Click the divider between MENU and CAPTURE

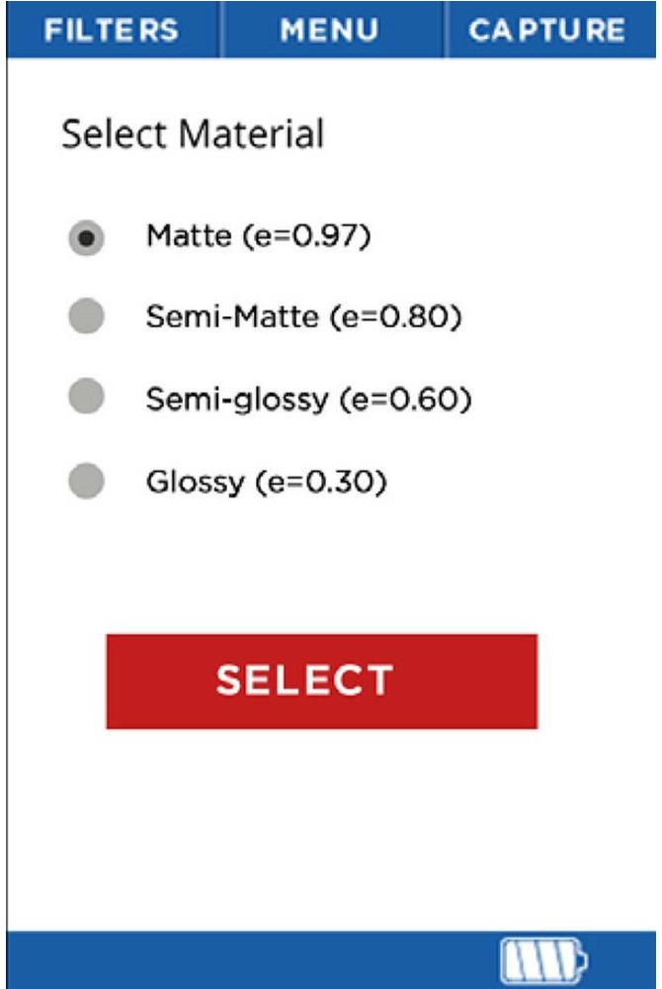pos(443,30)
